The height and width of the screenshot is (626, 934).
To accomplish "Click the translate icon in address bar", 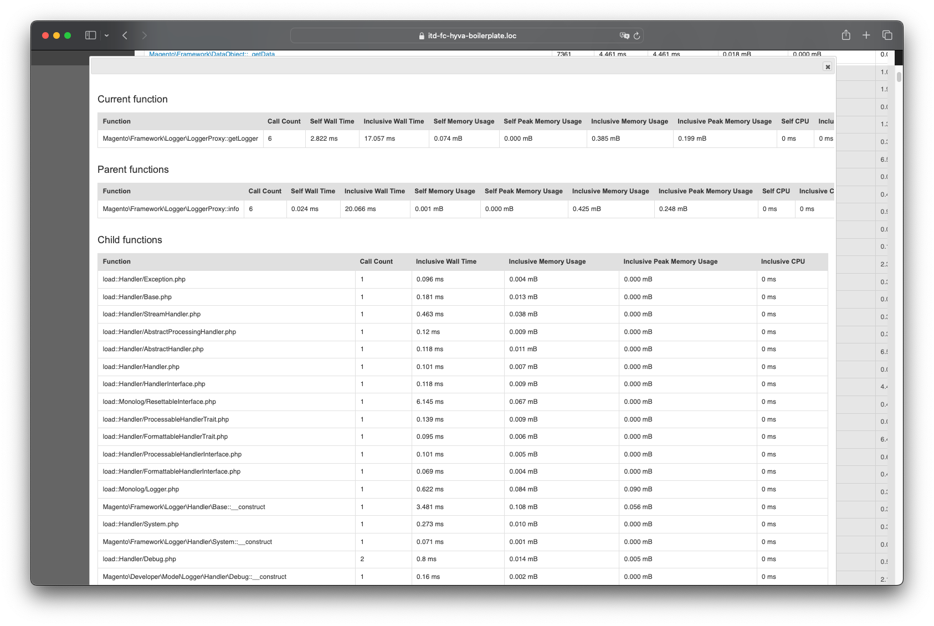I will (x=624, y=35).
